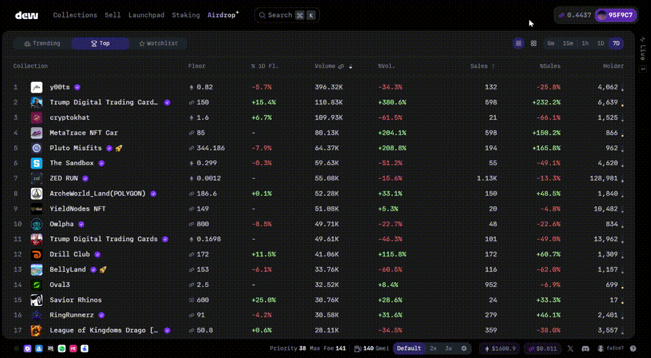The image size is (651, 358).
Task: Select the 1D time range
Action: pos(600,43)
